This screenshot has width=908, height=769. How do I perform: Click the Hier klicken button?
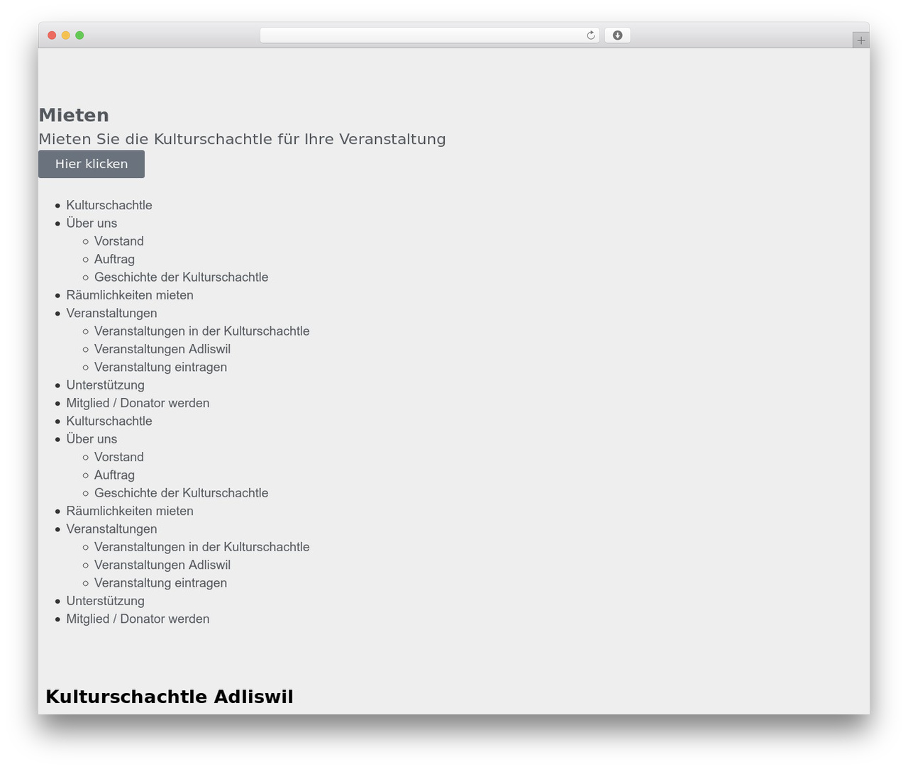pos(92,164)
